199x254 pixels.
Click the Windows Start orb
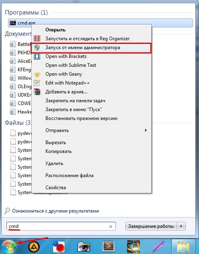8,247
